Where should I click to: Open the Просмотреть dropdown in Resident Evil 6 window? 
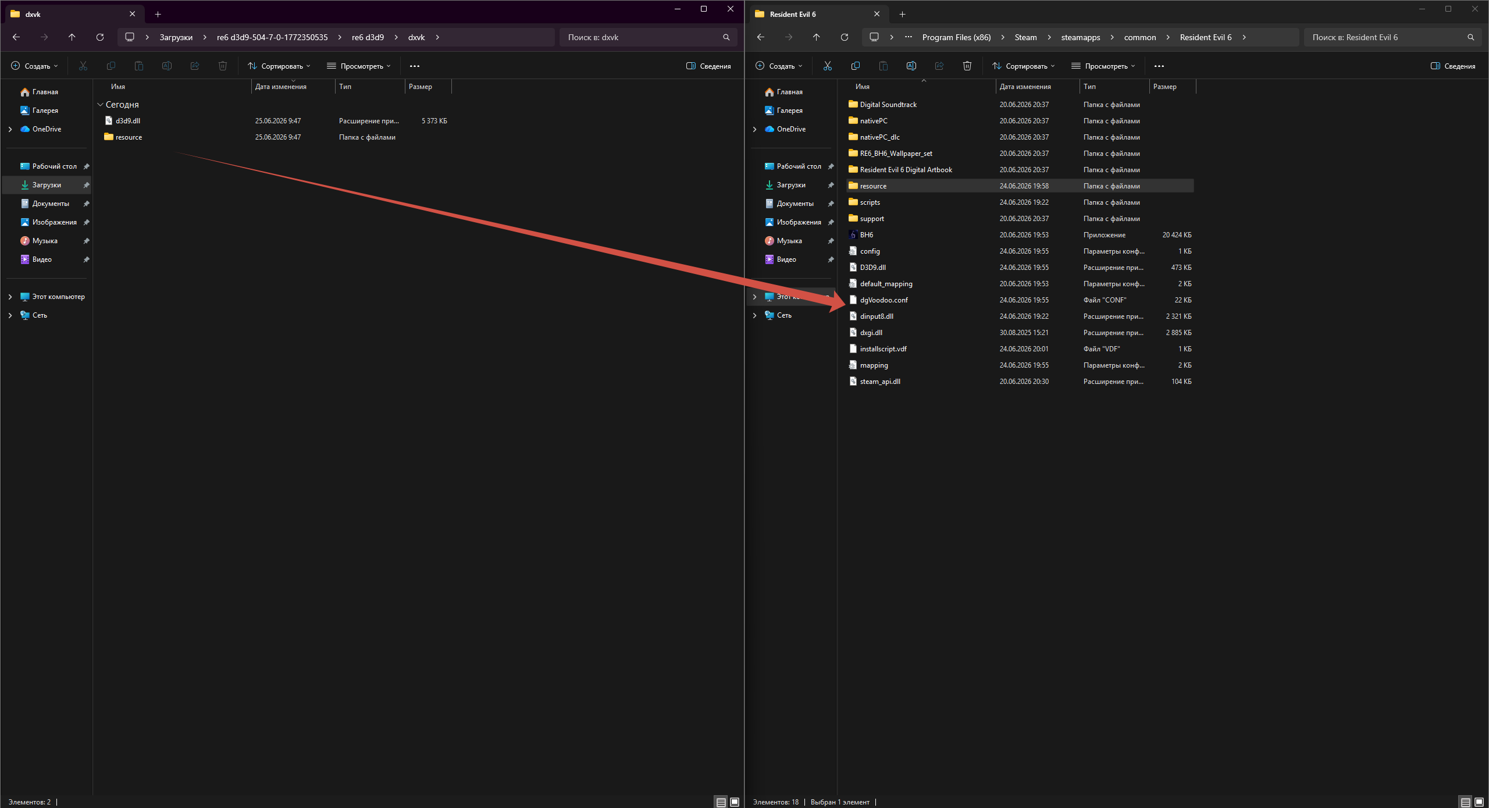pyautogui.click(x=1103, y=66)
